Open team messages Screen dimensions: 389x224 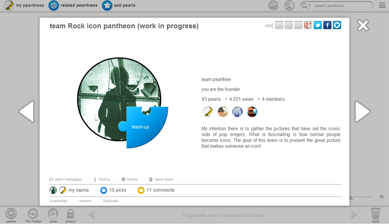(x=66, y=179)
